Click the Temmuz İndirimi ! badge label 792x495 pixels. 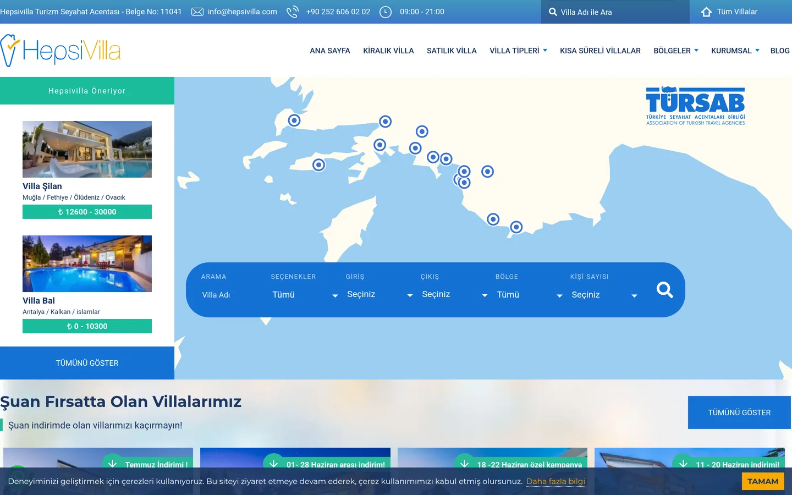(156, 465)
